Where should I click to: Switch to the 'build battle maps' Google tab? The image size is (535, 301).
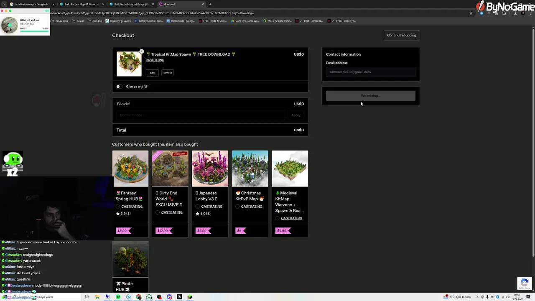tap(33, 4)
